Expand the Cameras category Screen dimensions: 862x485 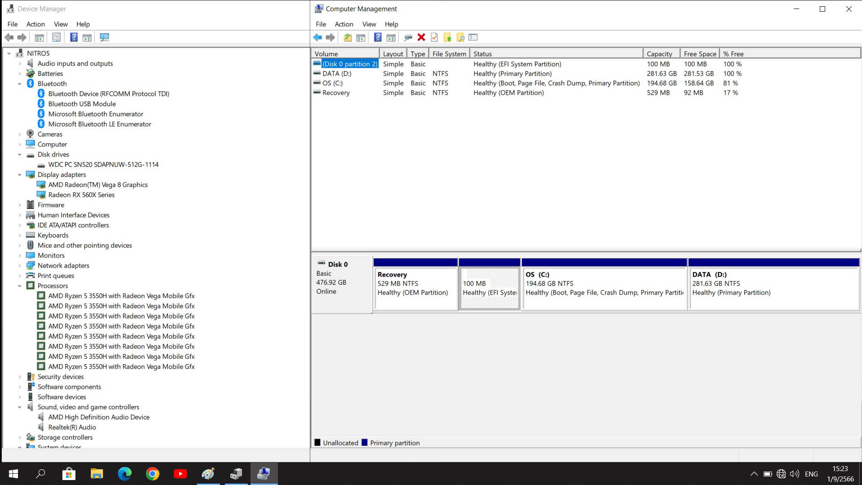(19, 134)
